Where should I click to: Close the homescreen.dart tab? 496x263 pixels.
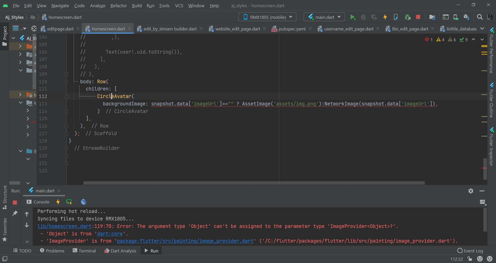129,29
